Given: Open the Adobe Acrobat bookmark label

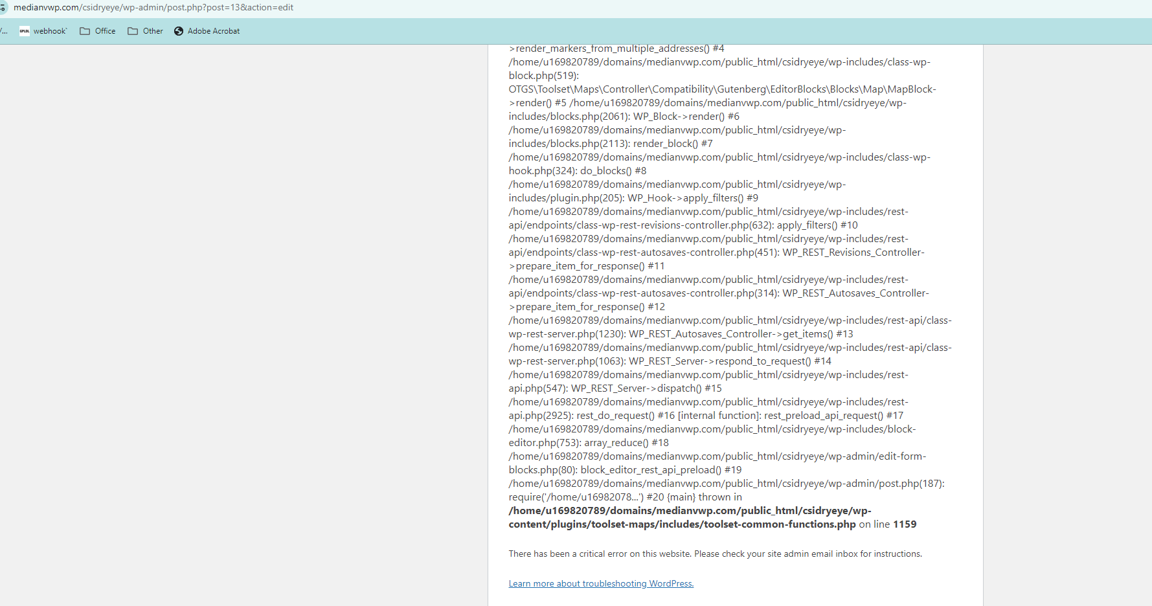Looking at the screenshot, I should 214,31.
